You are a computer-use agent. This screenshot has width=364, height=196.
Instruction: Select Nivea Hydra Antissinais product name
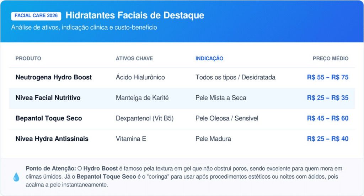point(52,139)
